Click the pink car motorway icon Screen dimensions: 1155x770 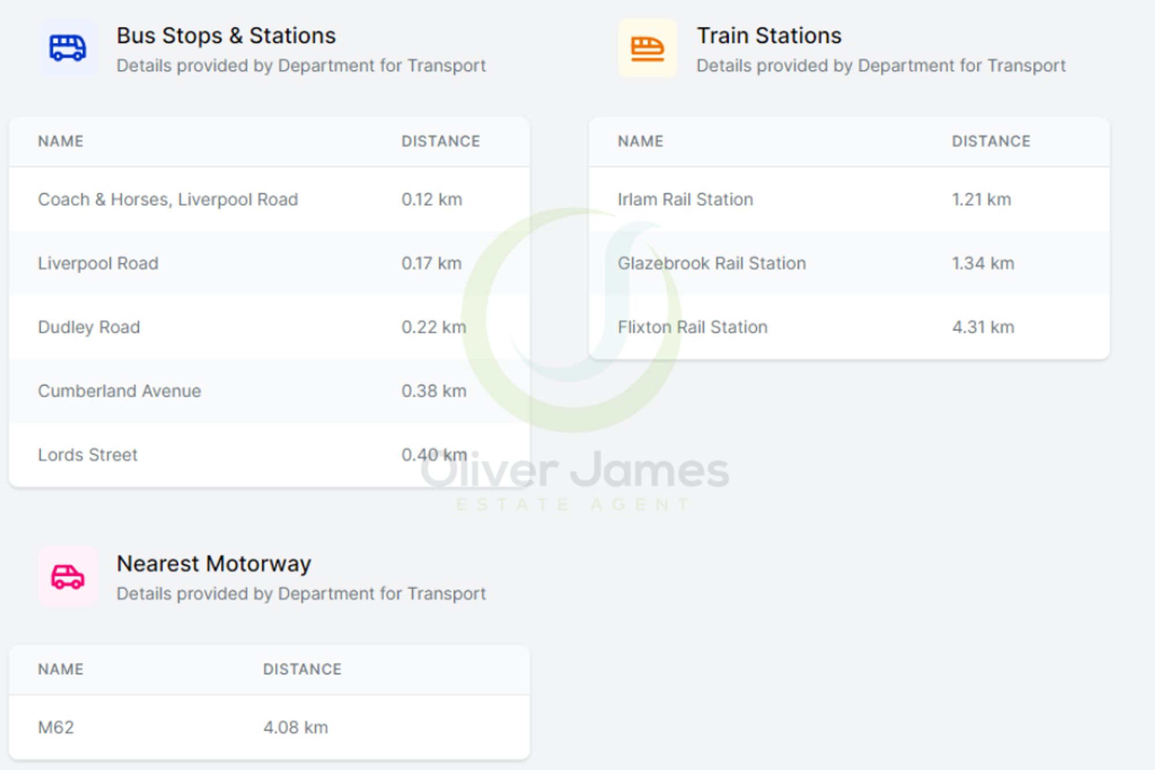[68, 576]
